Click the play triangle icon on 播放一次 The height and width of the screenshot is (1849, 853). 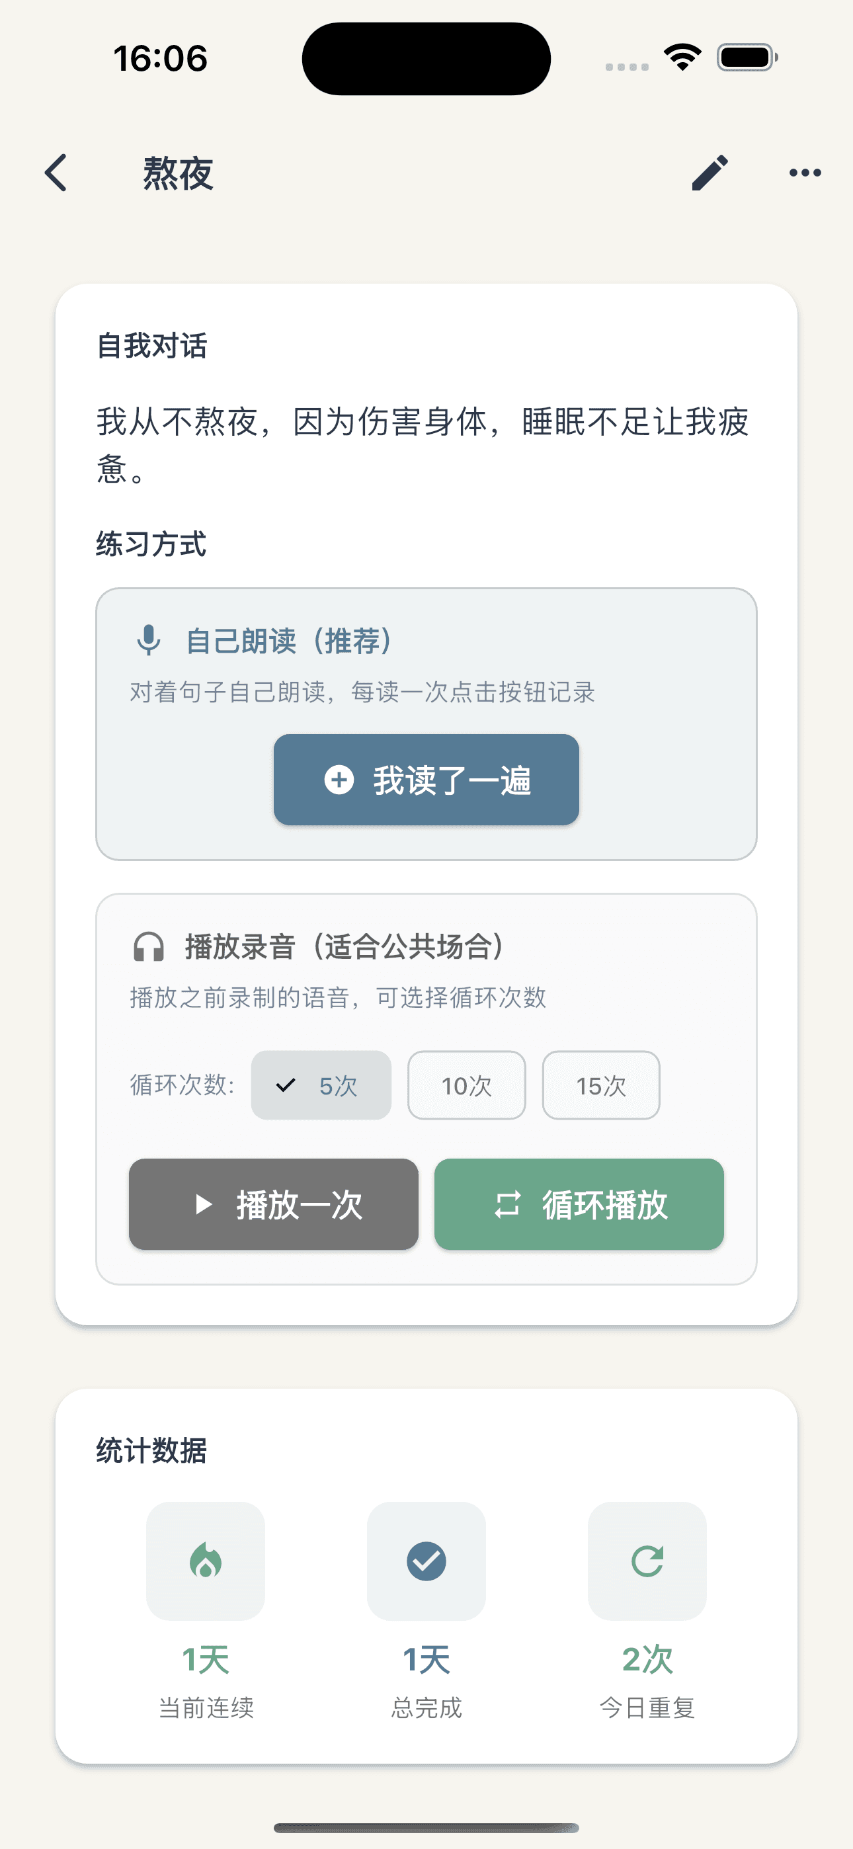(x=203, y=1204)
